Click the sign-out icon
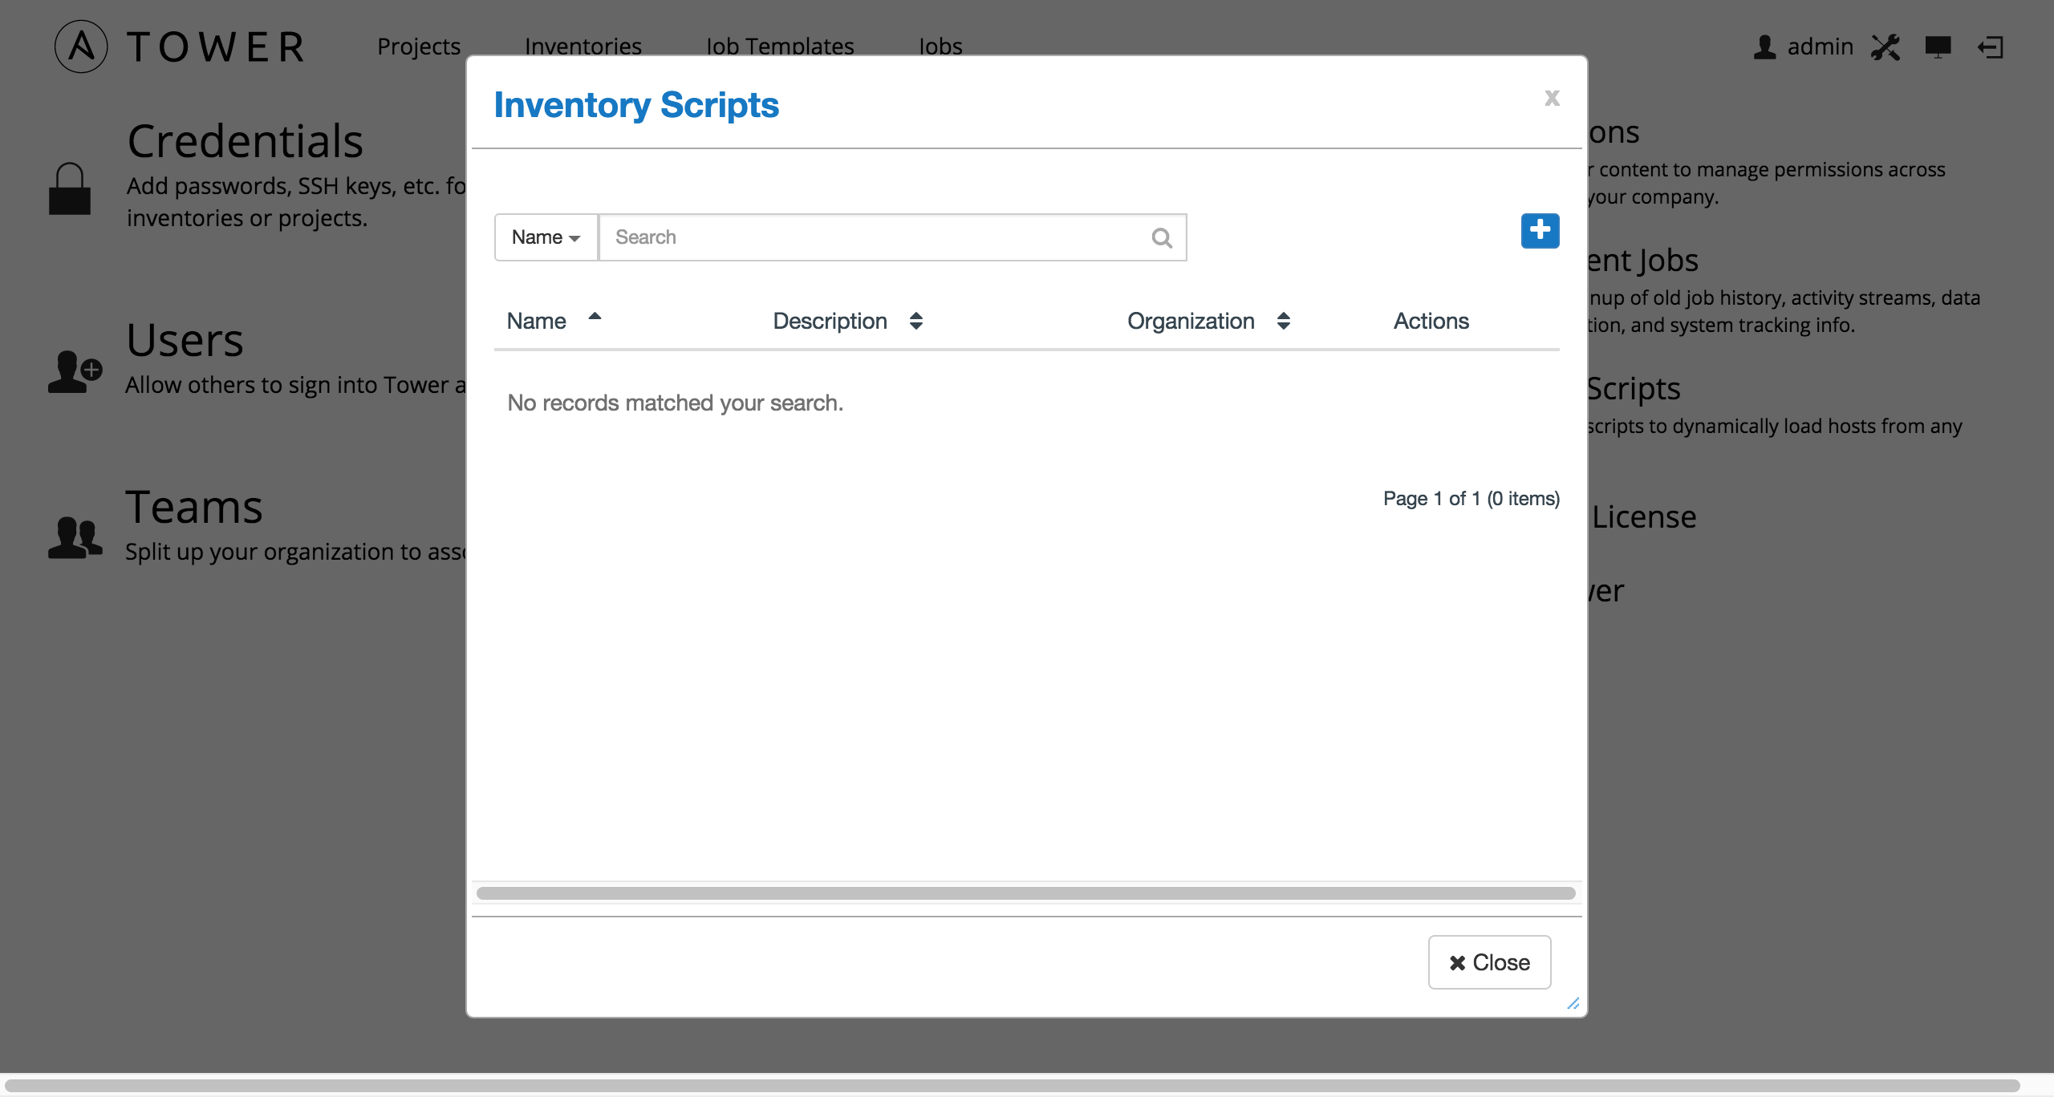The width and height of the screenshot is (2054, 1097). tap(1991, 47)
